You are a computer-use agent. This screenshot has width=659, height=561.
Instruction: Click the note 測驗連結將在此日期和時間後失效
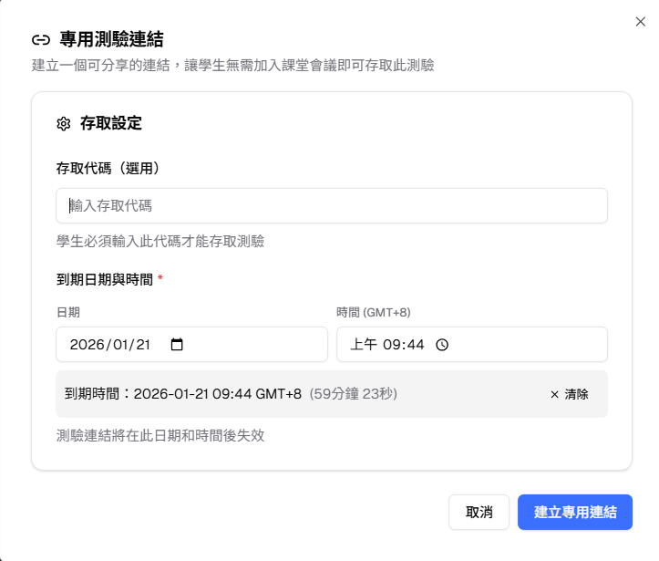[160, 436]
